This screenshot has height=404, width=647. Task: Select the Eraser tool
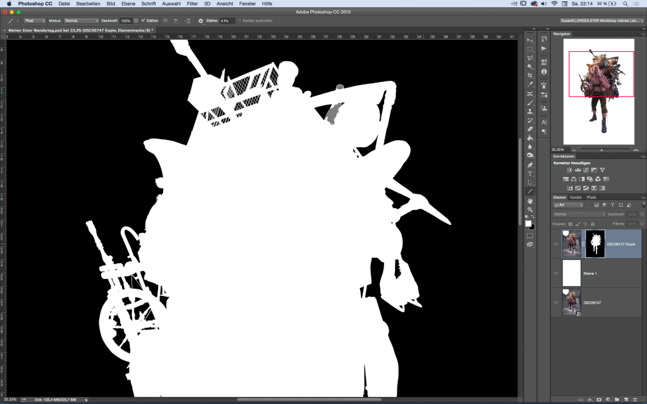coord(530,129)
